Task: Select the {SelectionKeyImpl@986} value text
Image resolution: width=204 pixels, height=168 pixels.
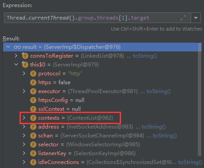Action: pos(105,153)
